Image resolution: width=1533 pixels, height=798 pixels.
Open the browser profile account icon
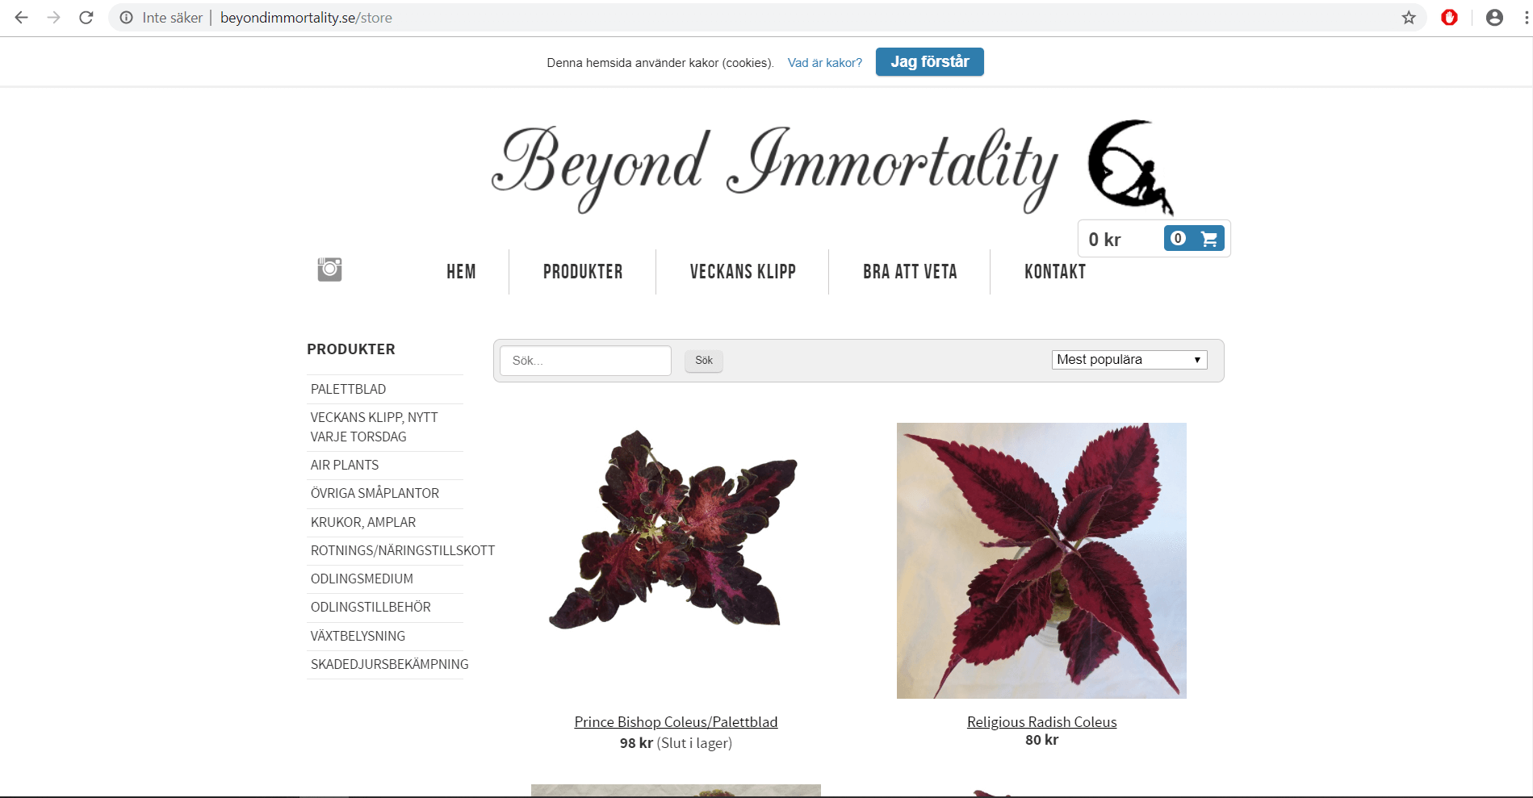click(x=1494, y=18)
